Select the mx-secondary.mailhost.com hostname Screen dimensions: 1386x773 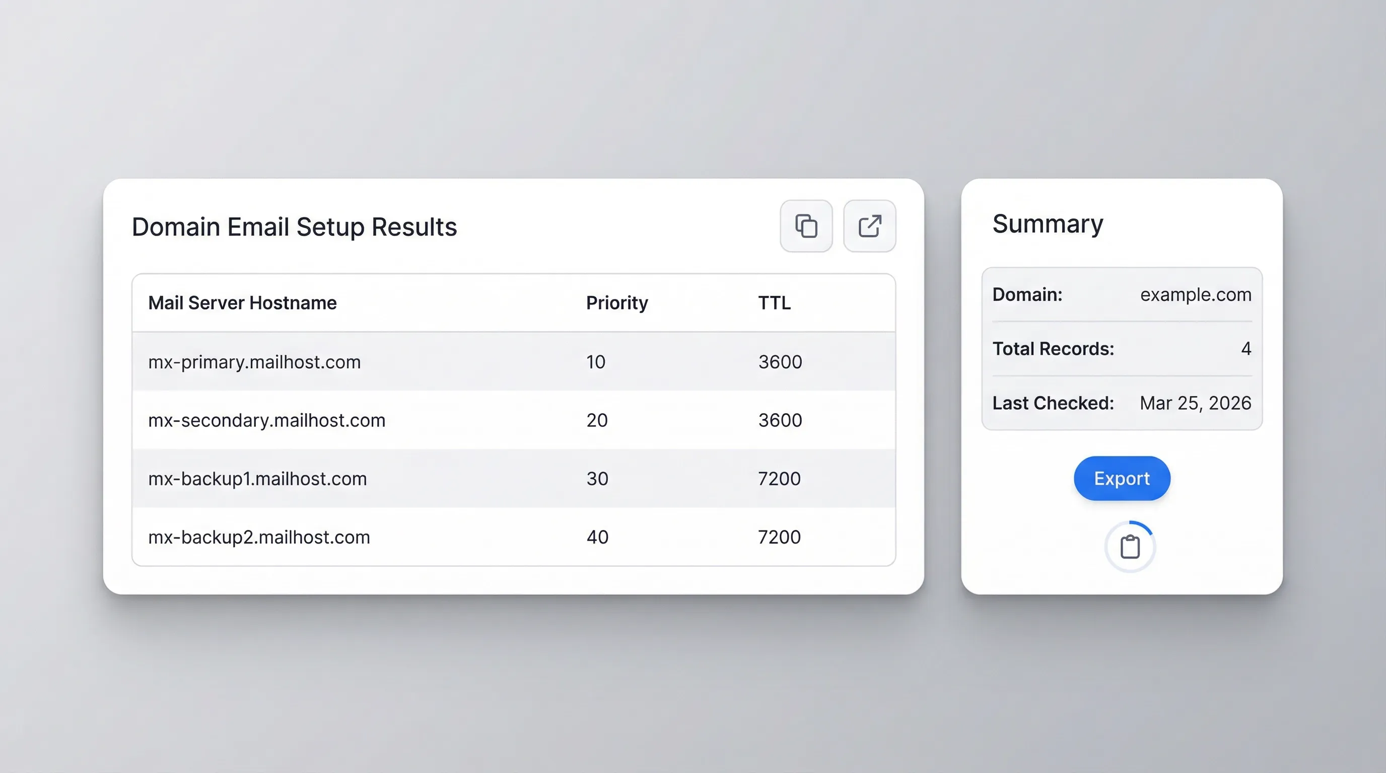click(266, 420)
